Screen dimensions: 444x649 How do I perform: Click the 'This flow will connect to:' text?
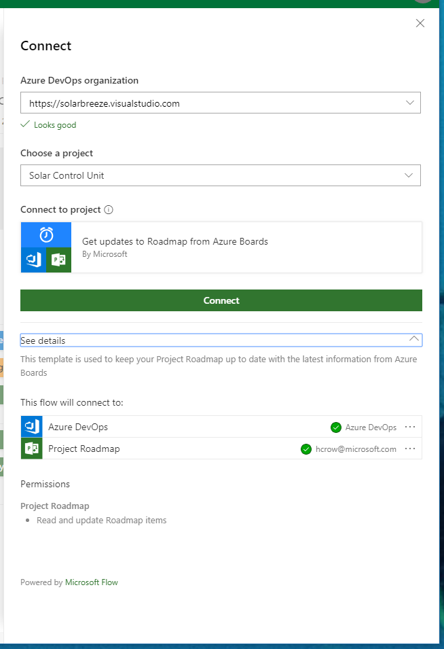72,403
